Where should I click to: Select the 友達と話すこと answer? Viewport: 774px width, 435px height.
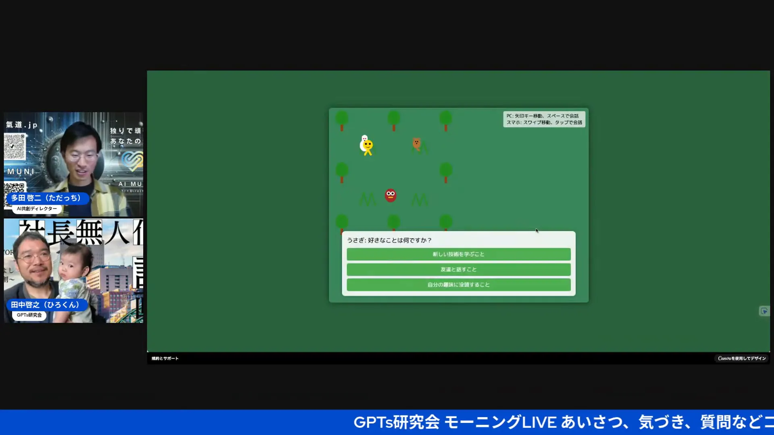[458, 269]
